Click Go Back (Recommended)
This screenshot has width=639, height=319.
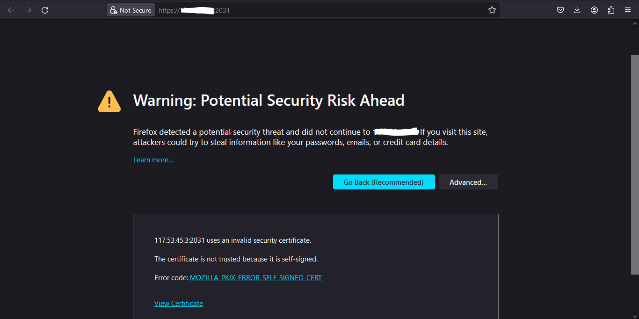pos(384,182)
